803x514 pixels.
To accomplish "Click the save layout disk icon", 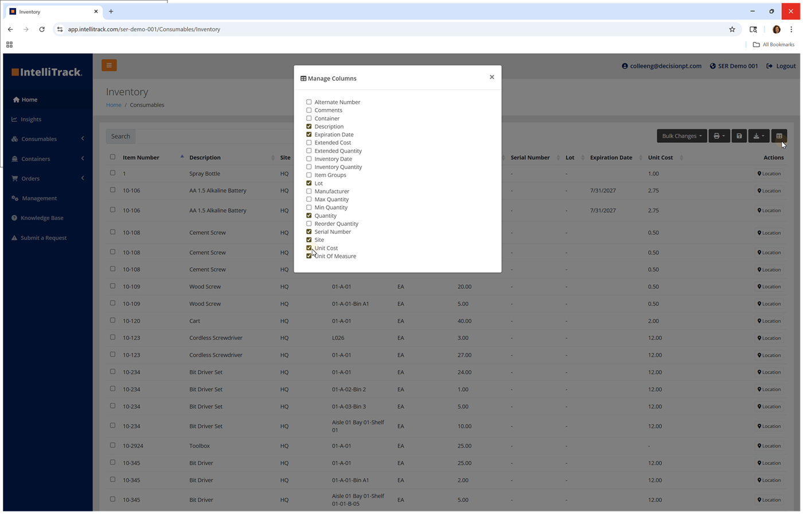I will [x=739, y=136].
